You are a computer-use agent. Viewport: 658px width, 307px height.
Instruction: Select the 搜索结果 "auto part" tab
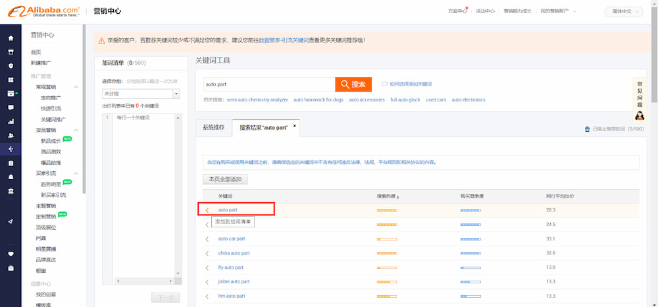click(264, 128)
